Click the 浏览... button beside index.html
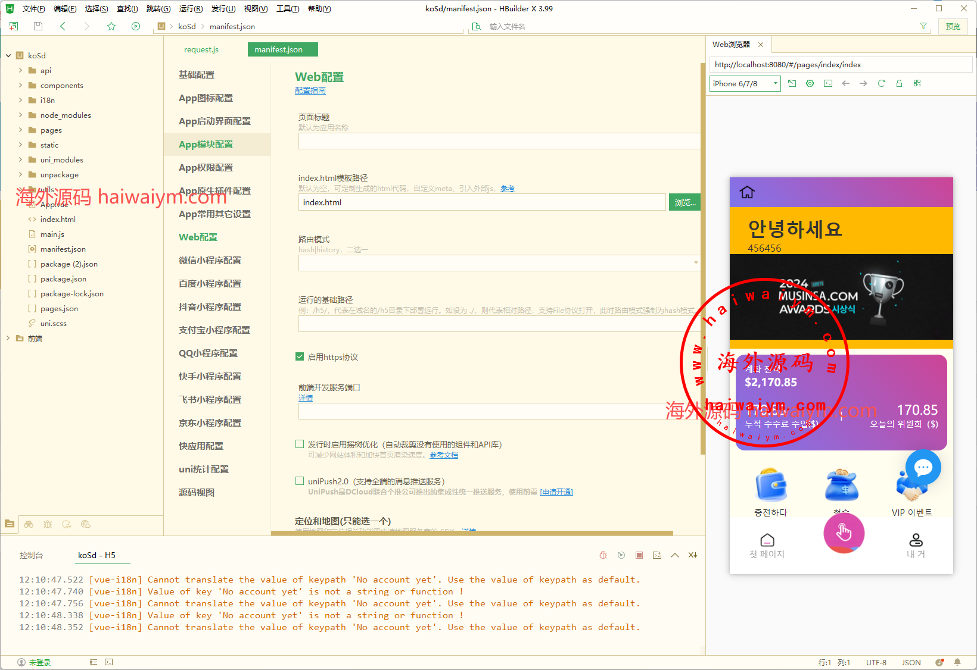977x670 pixels. coord(684,202)
